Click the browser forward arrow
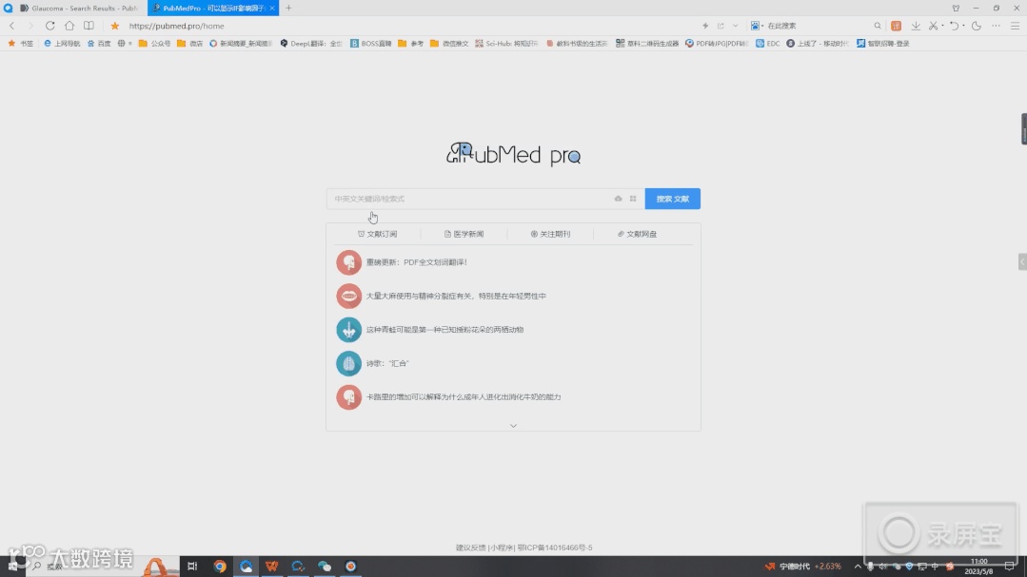1027x577 pixels. [x=30, y=26]
